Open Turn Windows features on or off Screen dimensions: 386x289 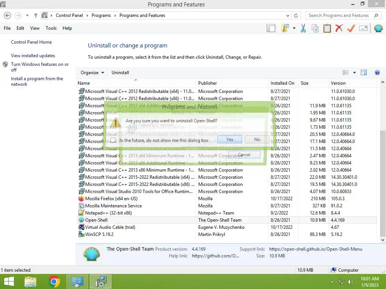pyautogui.click(x=40, y=67)
